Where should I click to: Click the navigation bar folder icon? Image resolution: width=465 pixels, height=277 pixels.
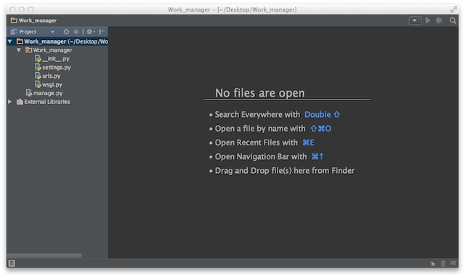pyautogui.click(x=14, y=20)
